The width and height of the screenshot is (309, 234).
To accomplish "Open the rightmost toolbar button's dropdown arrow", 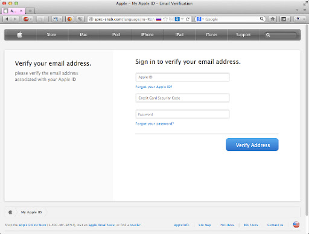I will pyautogui.click(x=304, y=19).
